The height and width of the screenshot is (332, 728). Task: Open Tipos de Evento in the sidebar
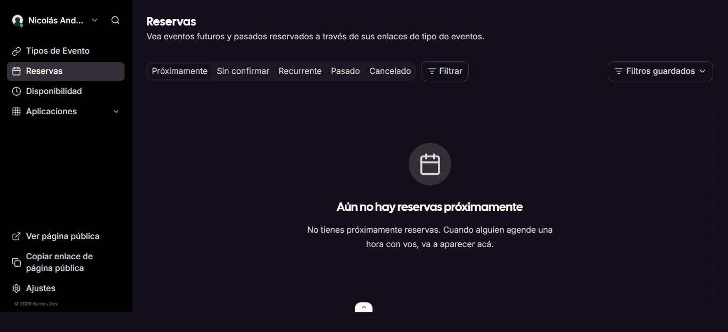(65, 51)
